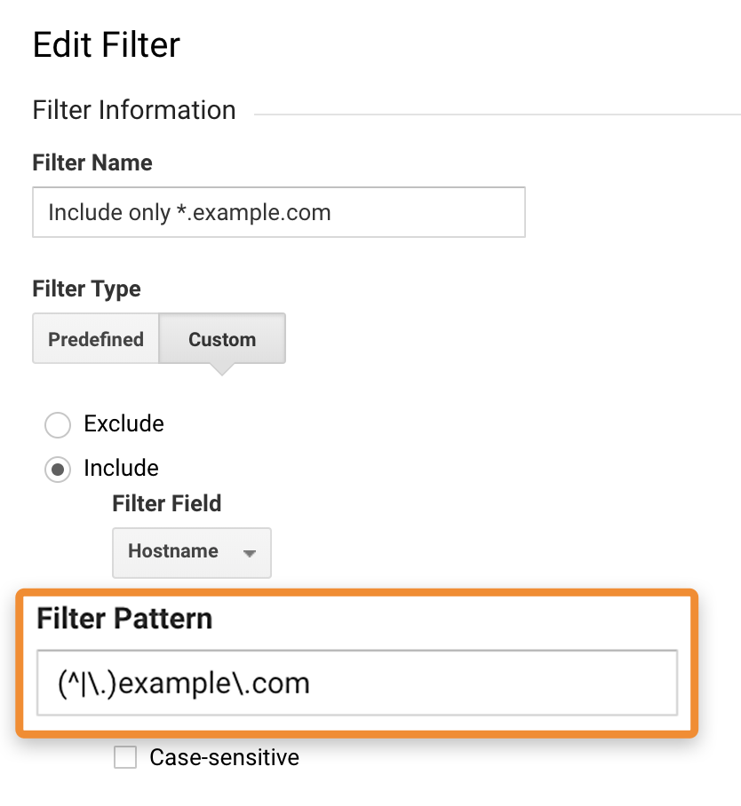Edit the pattern (^|\.)example\.com text
This screenshot has height=806, width=741.
pos(355,684)
